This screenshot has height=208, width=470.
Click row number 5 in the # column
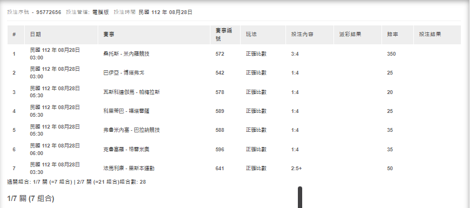click(14, 130)
